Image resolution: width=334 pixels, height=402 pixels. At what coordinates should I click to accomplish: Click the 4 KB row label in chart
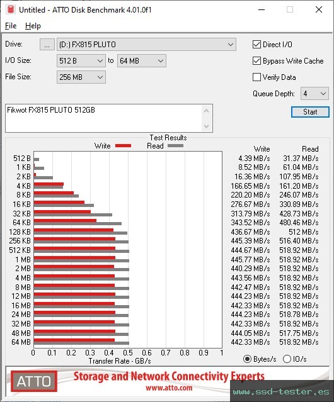click(23, 186)
